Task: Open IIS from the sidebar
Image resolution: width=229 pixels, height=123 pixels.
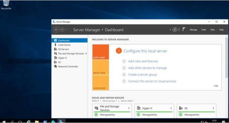Action: tap(59, 62)
